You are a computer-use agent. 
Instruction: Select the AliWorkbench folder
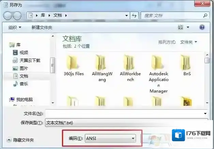130,68
